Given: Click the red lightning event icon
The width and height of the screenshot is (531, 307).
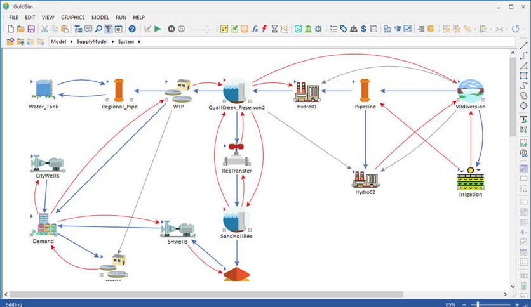Looking at the screenshot, I should [264, 29].
